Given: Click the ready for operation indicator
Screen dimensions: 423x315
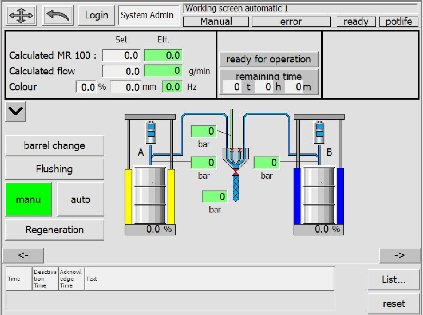Looking at the screenshot, I should (x=269, y=59).
